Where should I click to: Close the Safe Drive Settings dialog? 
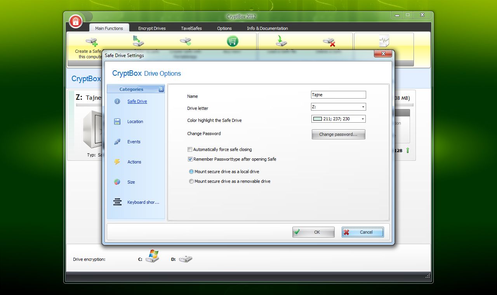pyautogui.click(x=383, y=54)
